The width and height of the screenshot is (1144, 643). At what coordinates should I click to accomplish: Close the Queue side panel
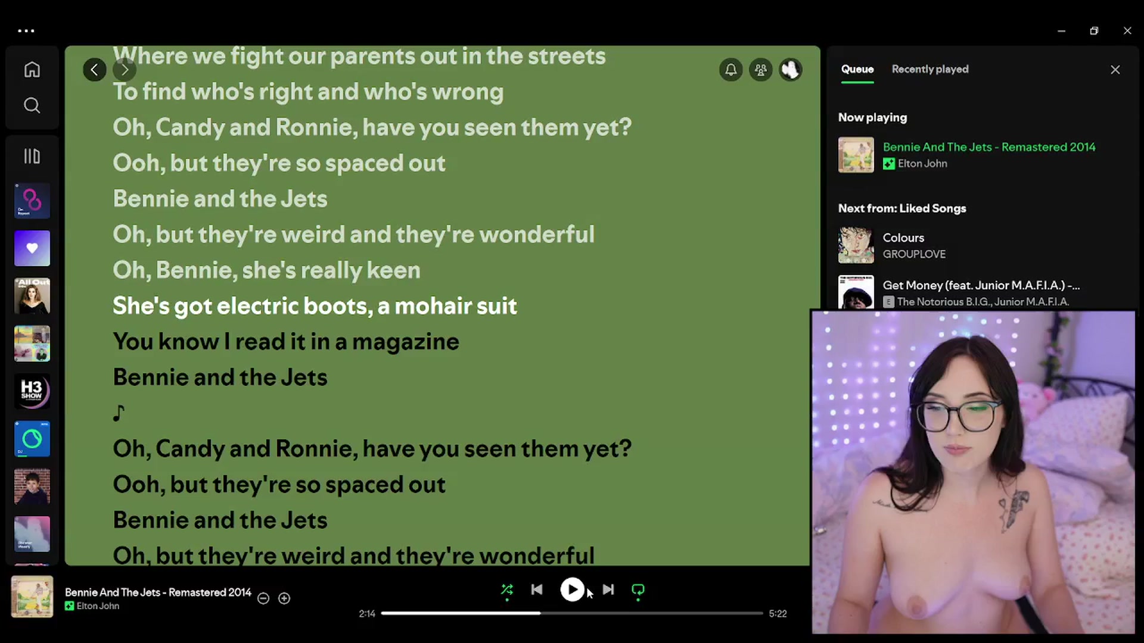(1115, 70)
